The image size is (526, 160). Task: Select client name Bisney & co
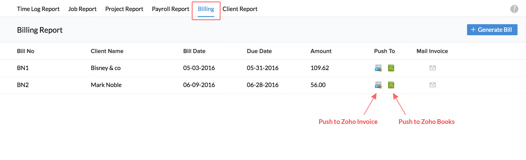click(106, 68)
